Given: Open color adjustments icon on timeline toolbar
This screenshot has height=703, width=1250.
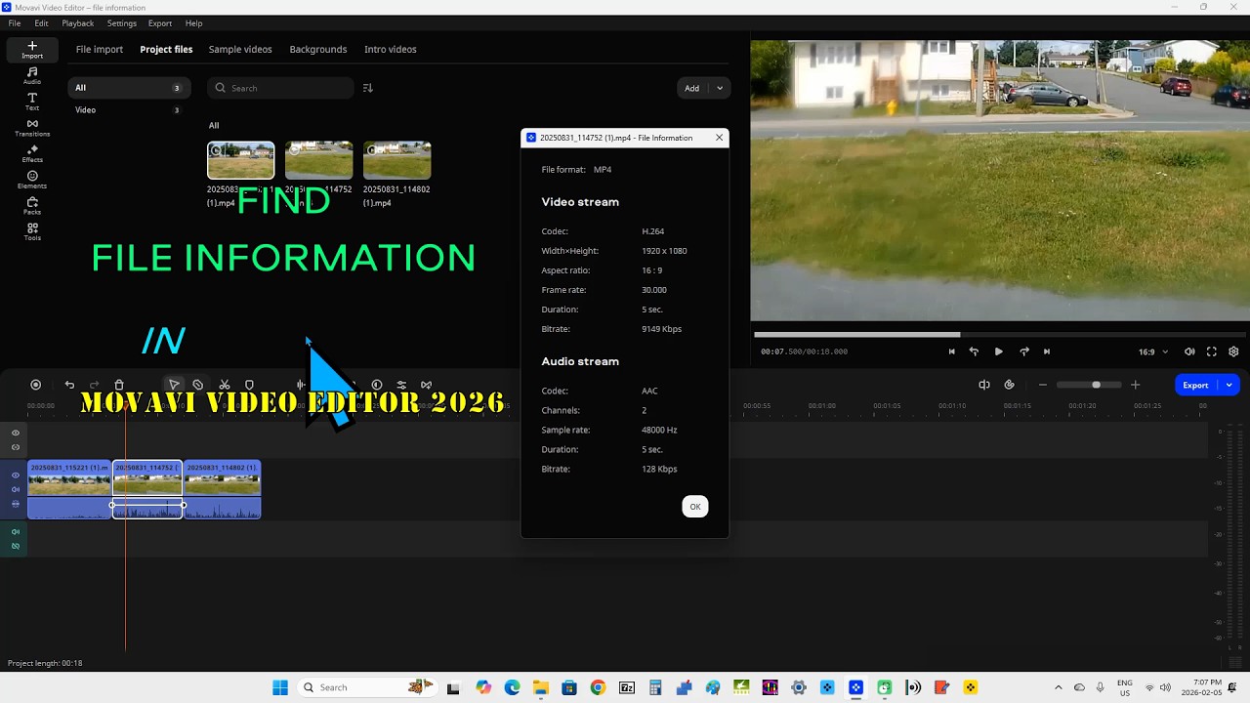Looking at the screenshot, I should [376, 385].
